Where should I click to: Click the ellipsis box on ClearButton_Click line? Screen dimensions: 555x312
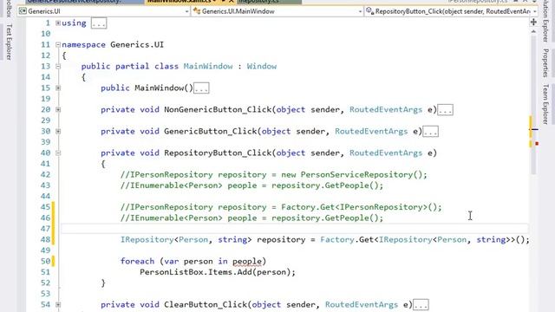click(421, 304)
